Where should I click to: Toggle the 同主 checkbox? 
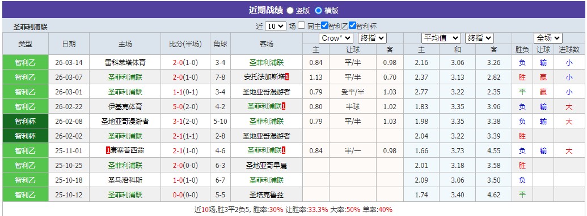pos(302,26)
